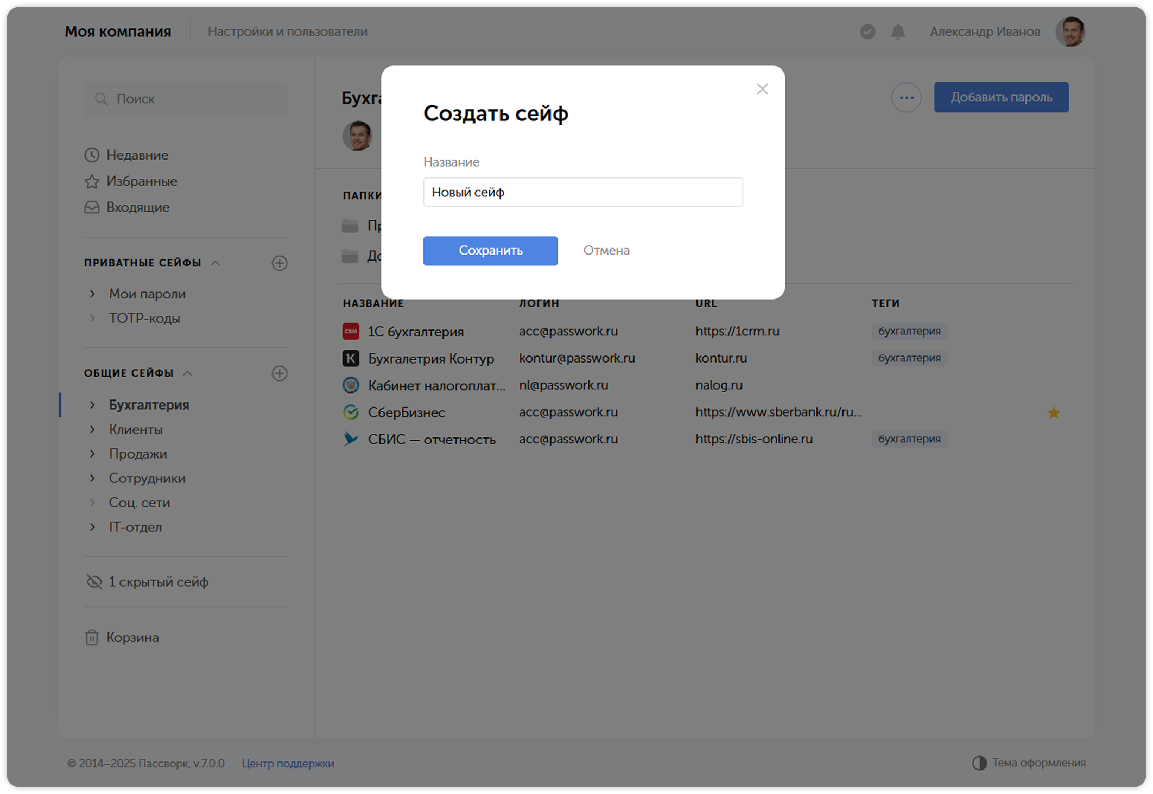This screenshot has width=1153, height=794.
Task: Close the Создать сейф dialog
Action: coord(762,89)
